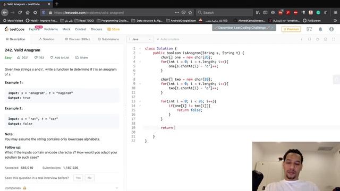Collapse code fold arrow on line 14
Screen dimensions: 340x191
tap(140, 106)
